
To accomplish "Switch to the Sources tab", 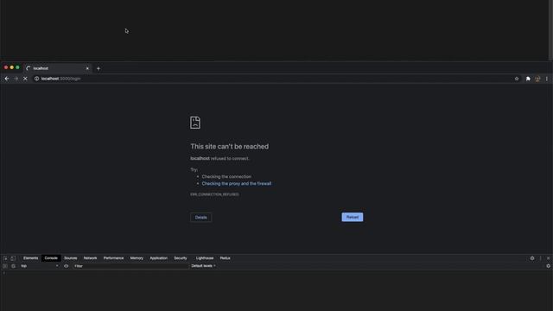I will [71, 258].
